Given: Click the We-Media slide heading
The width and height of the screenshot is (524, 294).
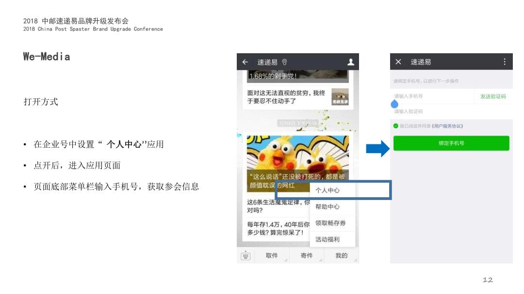Looking at the screenshot, I should pos(47,56).
